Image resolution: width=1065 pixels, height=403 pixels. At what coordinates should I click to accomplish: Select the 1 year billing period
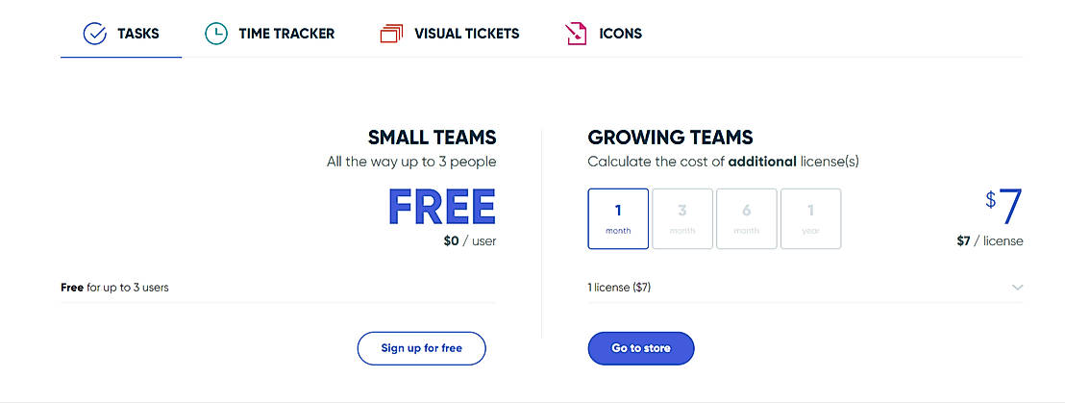[x=810, y=218]
